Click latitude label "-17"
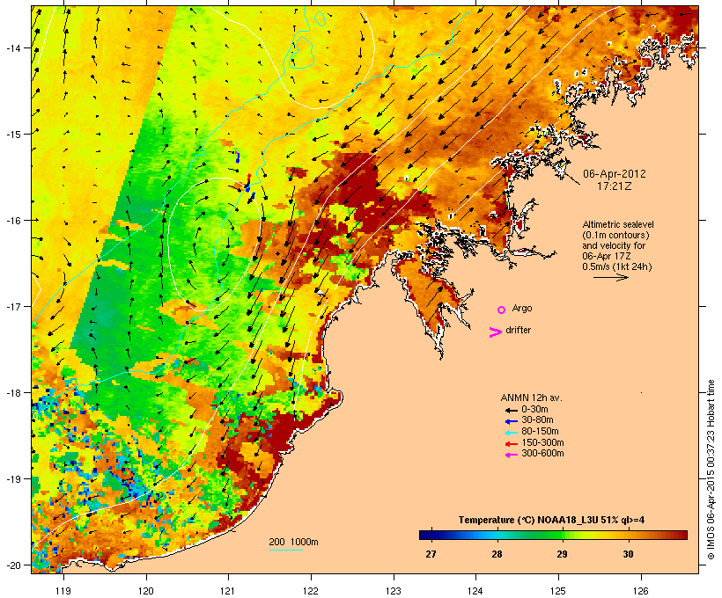This screenshot has width=722, height=598. point(13,306)
